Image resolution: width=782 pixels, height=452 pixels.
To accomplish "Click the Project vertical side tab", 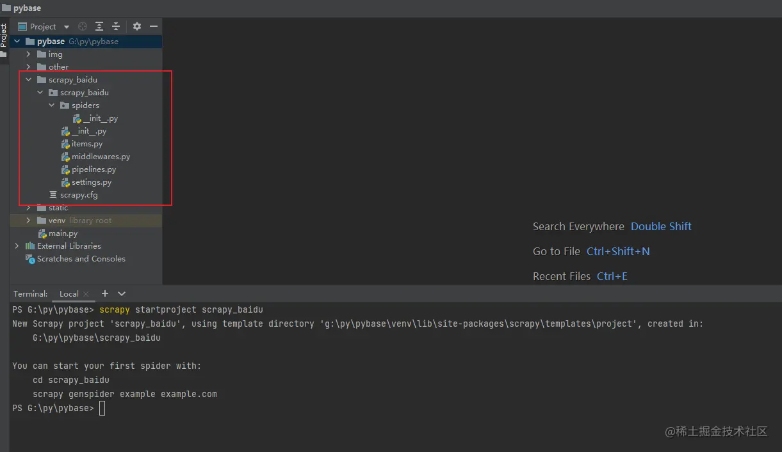I will pyautogui.click(x=4, y=35).
